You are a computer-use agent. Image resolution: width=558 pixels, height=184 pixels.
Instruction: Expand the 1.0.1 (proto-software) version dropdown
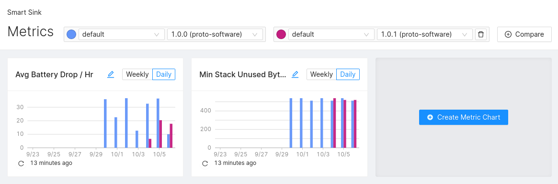coord(424,34)
